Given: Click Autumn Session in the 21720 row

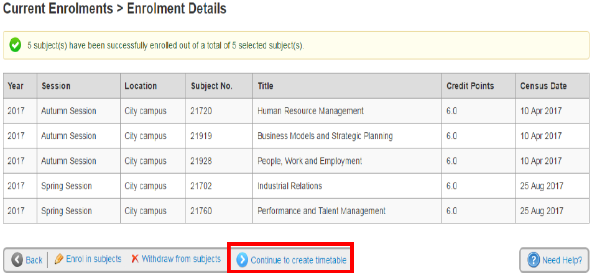Looking at the screenshot, I should [x=68, y=111].
